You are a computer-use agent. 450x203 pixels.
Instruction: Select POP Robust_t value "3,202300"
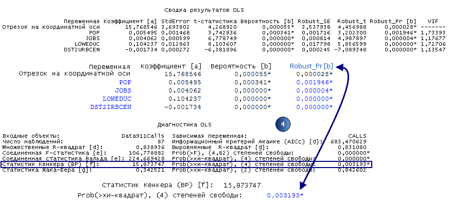coord(352,33)
